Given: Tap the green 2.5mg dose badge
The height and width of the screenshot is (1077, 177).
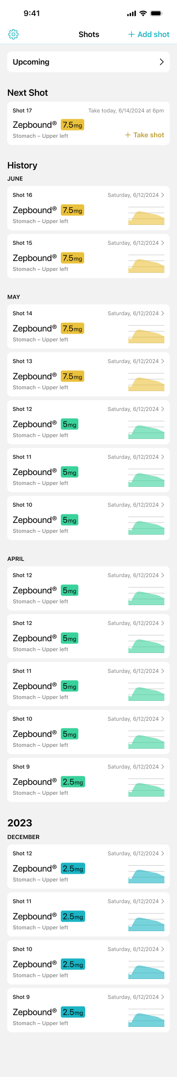Looking at the screenshot, I should (x=73, y=782).
